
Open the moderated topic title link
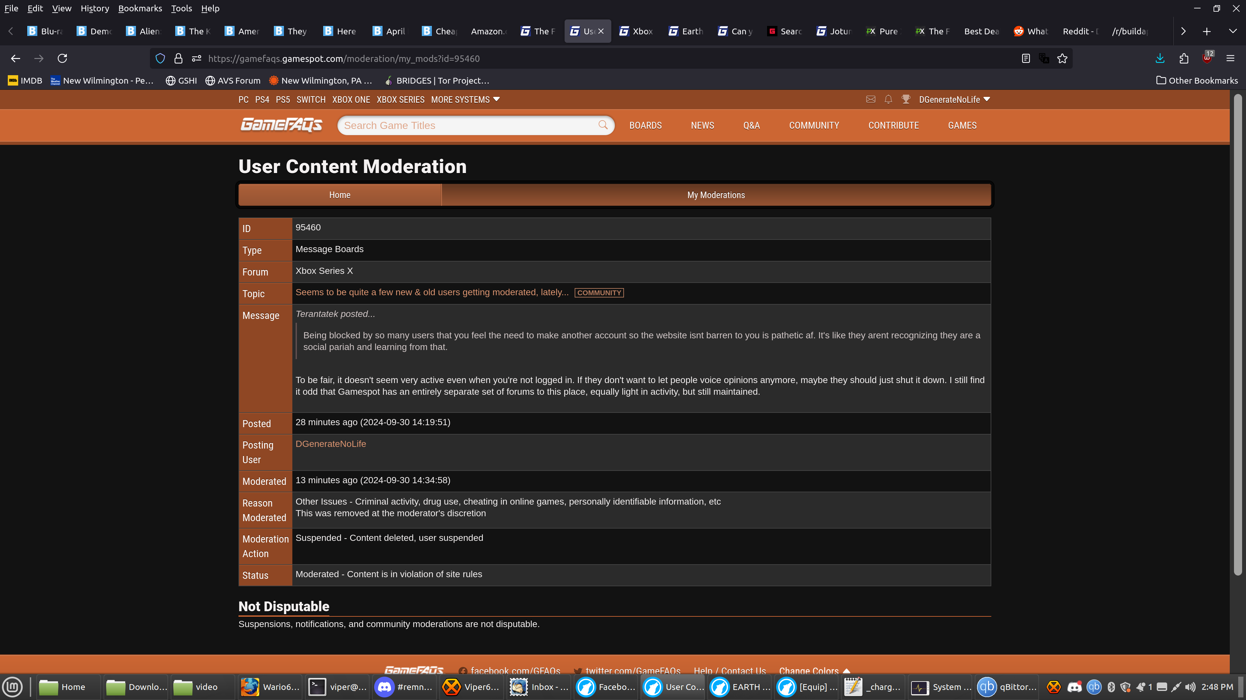[432, 292]
